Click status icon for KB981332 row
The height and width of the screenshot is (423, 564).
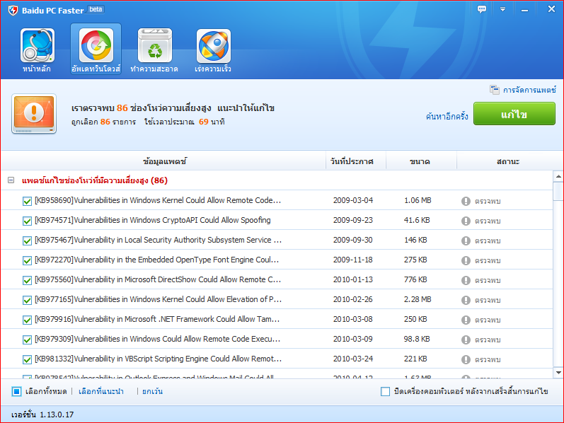point(466,359)
